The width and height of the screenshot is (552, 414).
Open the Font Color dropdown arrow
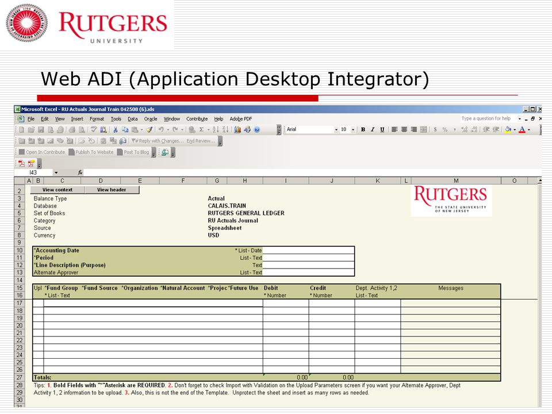529,129
